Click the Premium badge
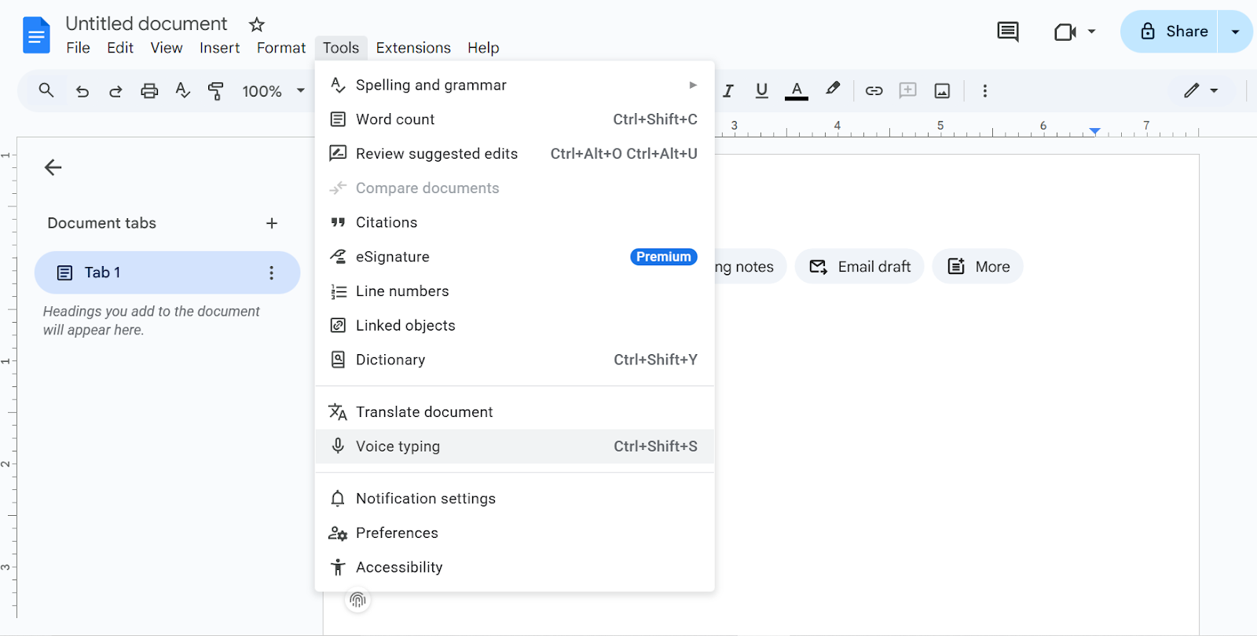 click(x=664, y=257)
